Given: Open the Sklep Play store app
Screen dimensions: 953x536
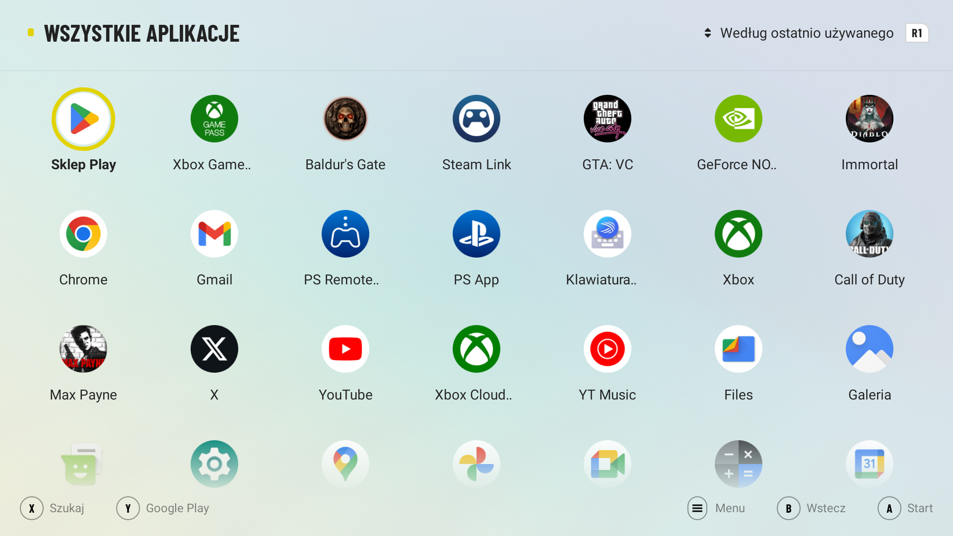Looking at the screenshot, I should [x=83, y=119].
